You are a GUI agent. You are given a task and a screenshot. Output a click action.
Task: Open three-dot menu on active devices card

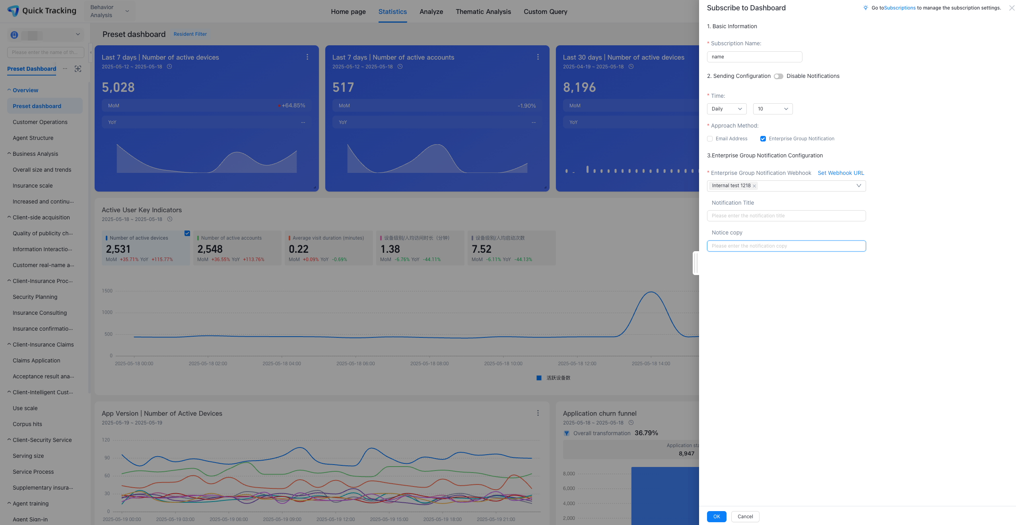[x=307, y=57]
